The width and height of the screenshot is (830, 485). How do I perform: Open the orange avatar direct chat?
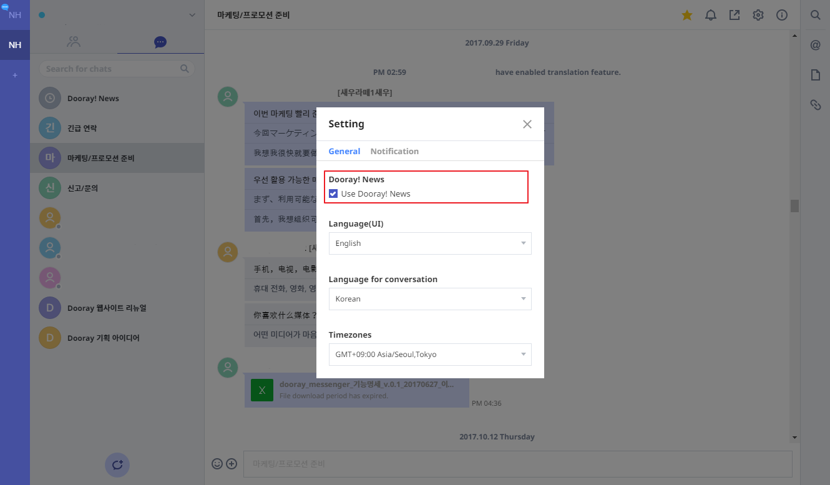(x=50, y=218)
